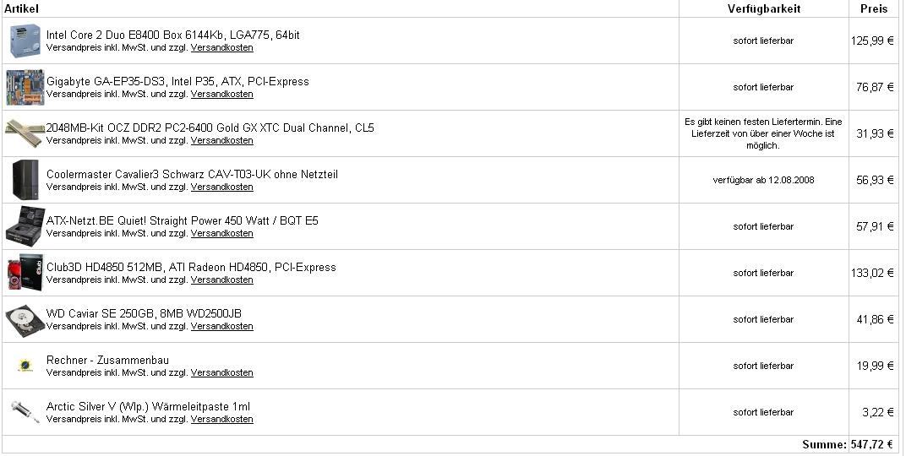Open Versandkosten link under Arctic Silver V
Image resolution: width=906 pixels, height=456 pixels.
(221, 420)
